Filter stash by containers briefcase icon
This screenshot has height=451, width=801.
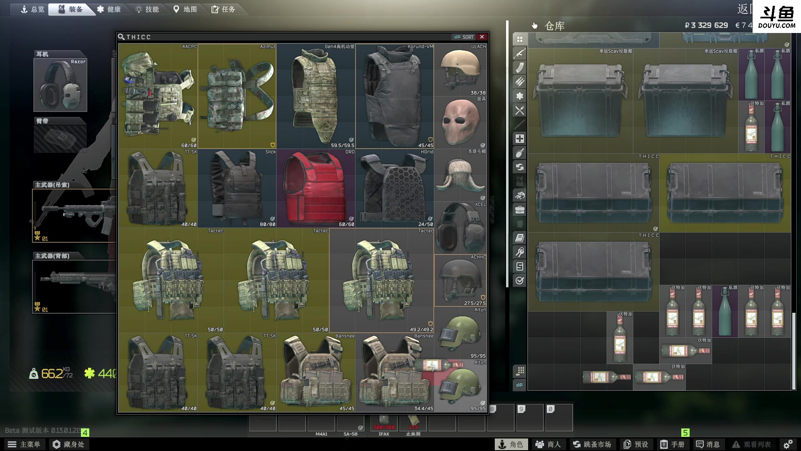pos(519,210)
